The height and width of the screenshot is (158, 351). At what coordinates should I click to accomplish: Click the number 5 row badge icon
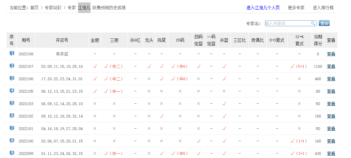tap(12, 103)
